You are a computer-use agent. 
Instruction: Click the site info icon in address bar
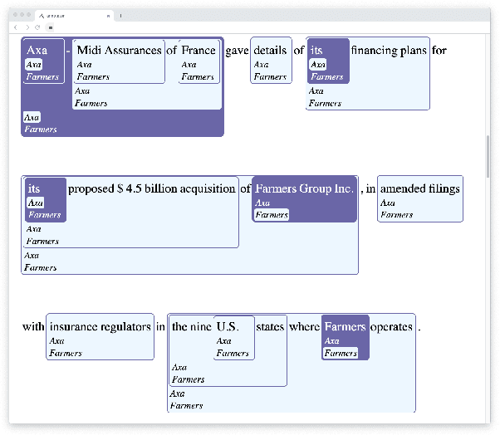point(50,27)
